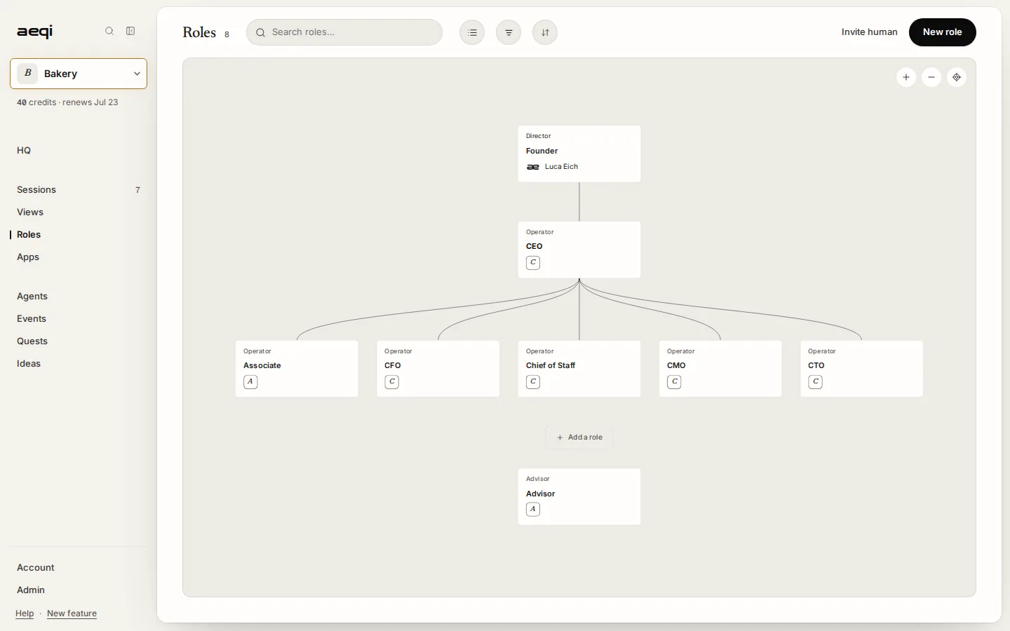This screenshot has height=631, width=1010.
Task: Select the CFO role card
Action: 438,369
